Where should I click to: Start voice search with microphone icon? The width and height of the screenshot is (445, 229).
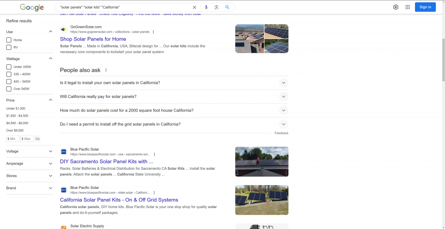click(x=206, y=7)
